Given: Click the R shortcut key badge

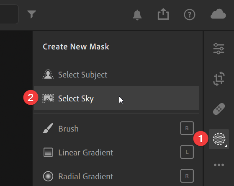Looking at the screenshot, I should click(x=187, y=176).
